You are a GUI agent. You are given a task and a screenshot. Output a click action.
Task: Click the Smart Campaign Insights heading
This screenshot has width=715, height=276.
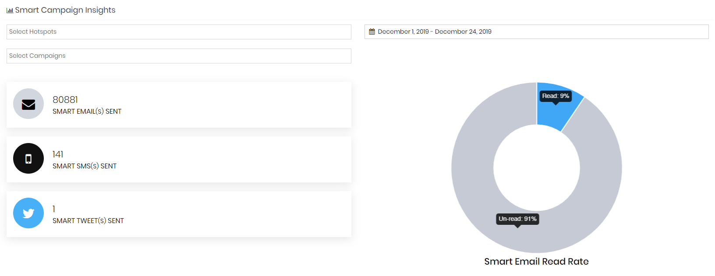click(x=65, y=10)
